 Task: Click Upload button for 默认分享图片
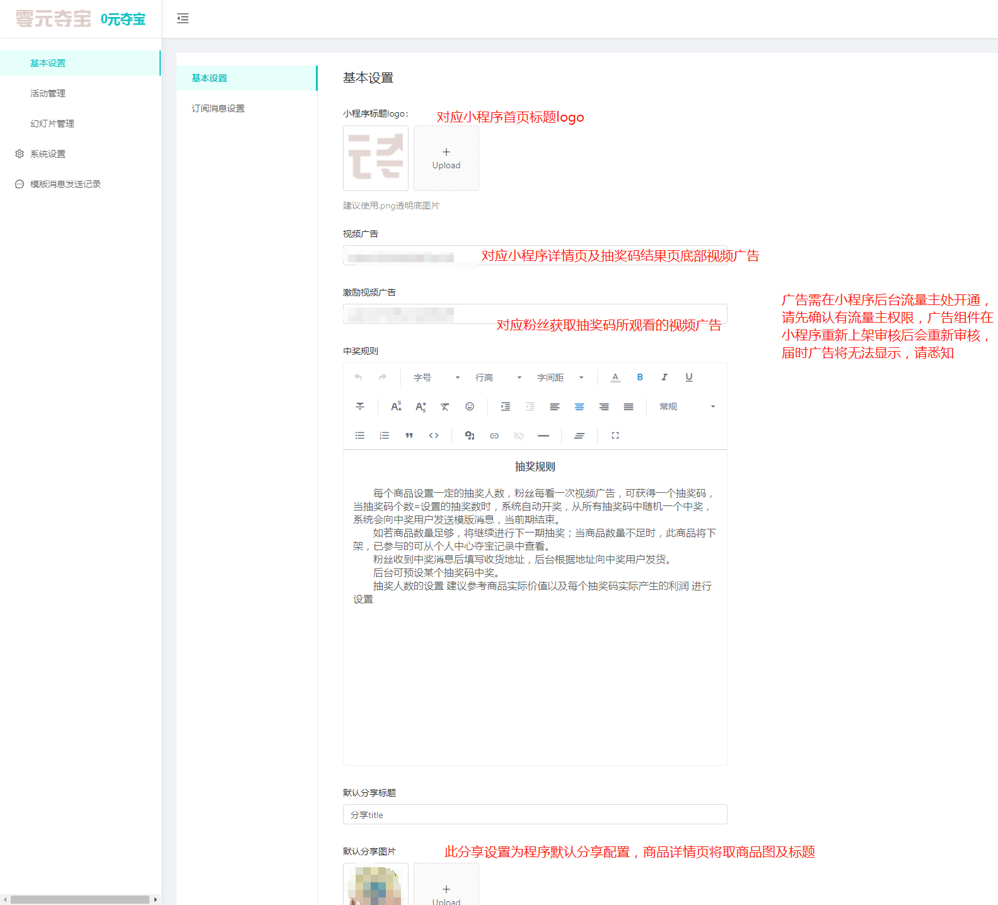[x=446, y=884]
